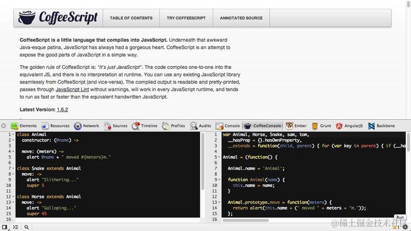This screenshot has width=411, height=231.
Task: Collapse move fold on line 4
Action: tap(13, 151)
